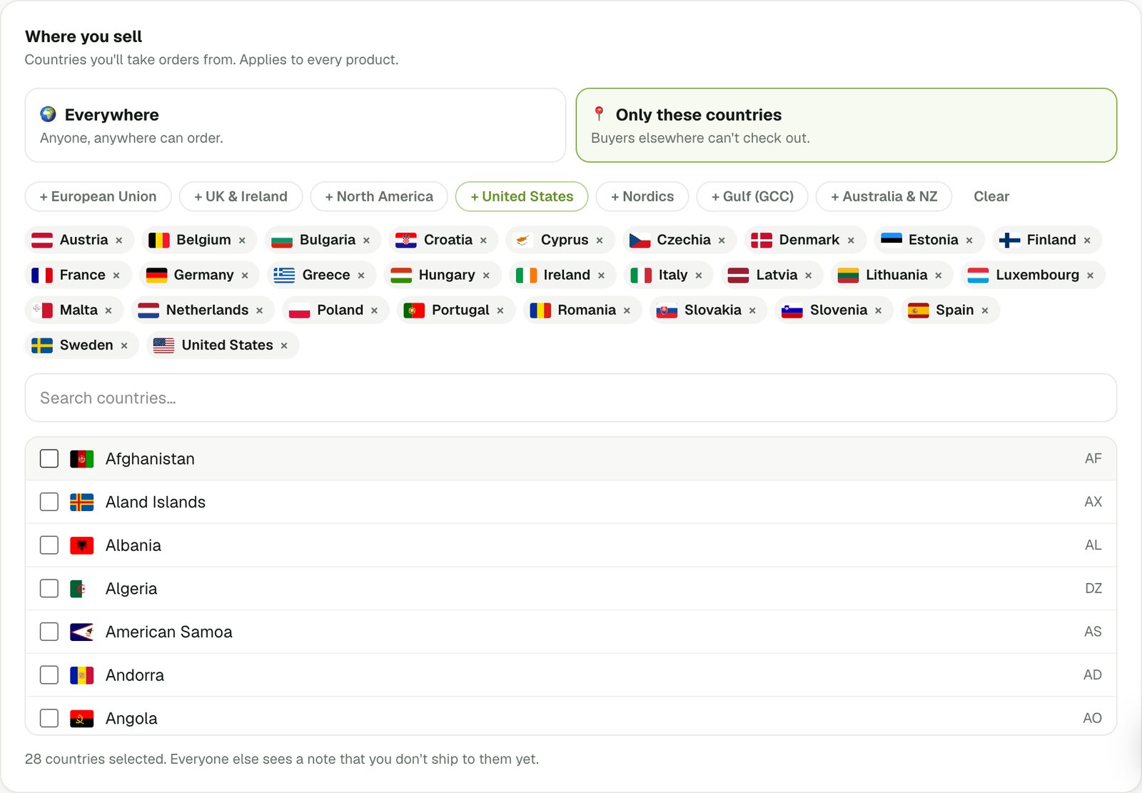Click the Albania country name

click(133, 546)
